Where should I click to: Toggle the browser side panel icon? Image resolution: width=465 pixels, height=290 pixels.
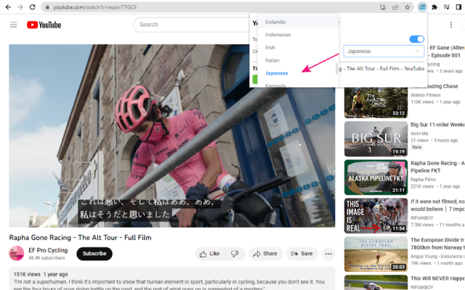click(458, 7)
